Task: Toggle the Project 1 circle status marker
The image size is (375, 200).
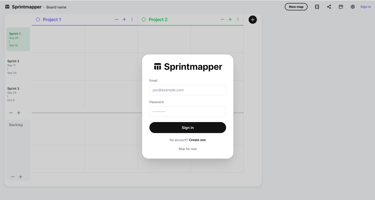Action: click(38, 19)
